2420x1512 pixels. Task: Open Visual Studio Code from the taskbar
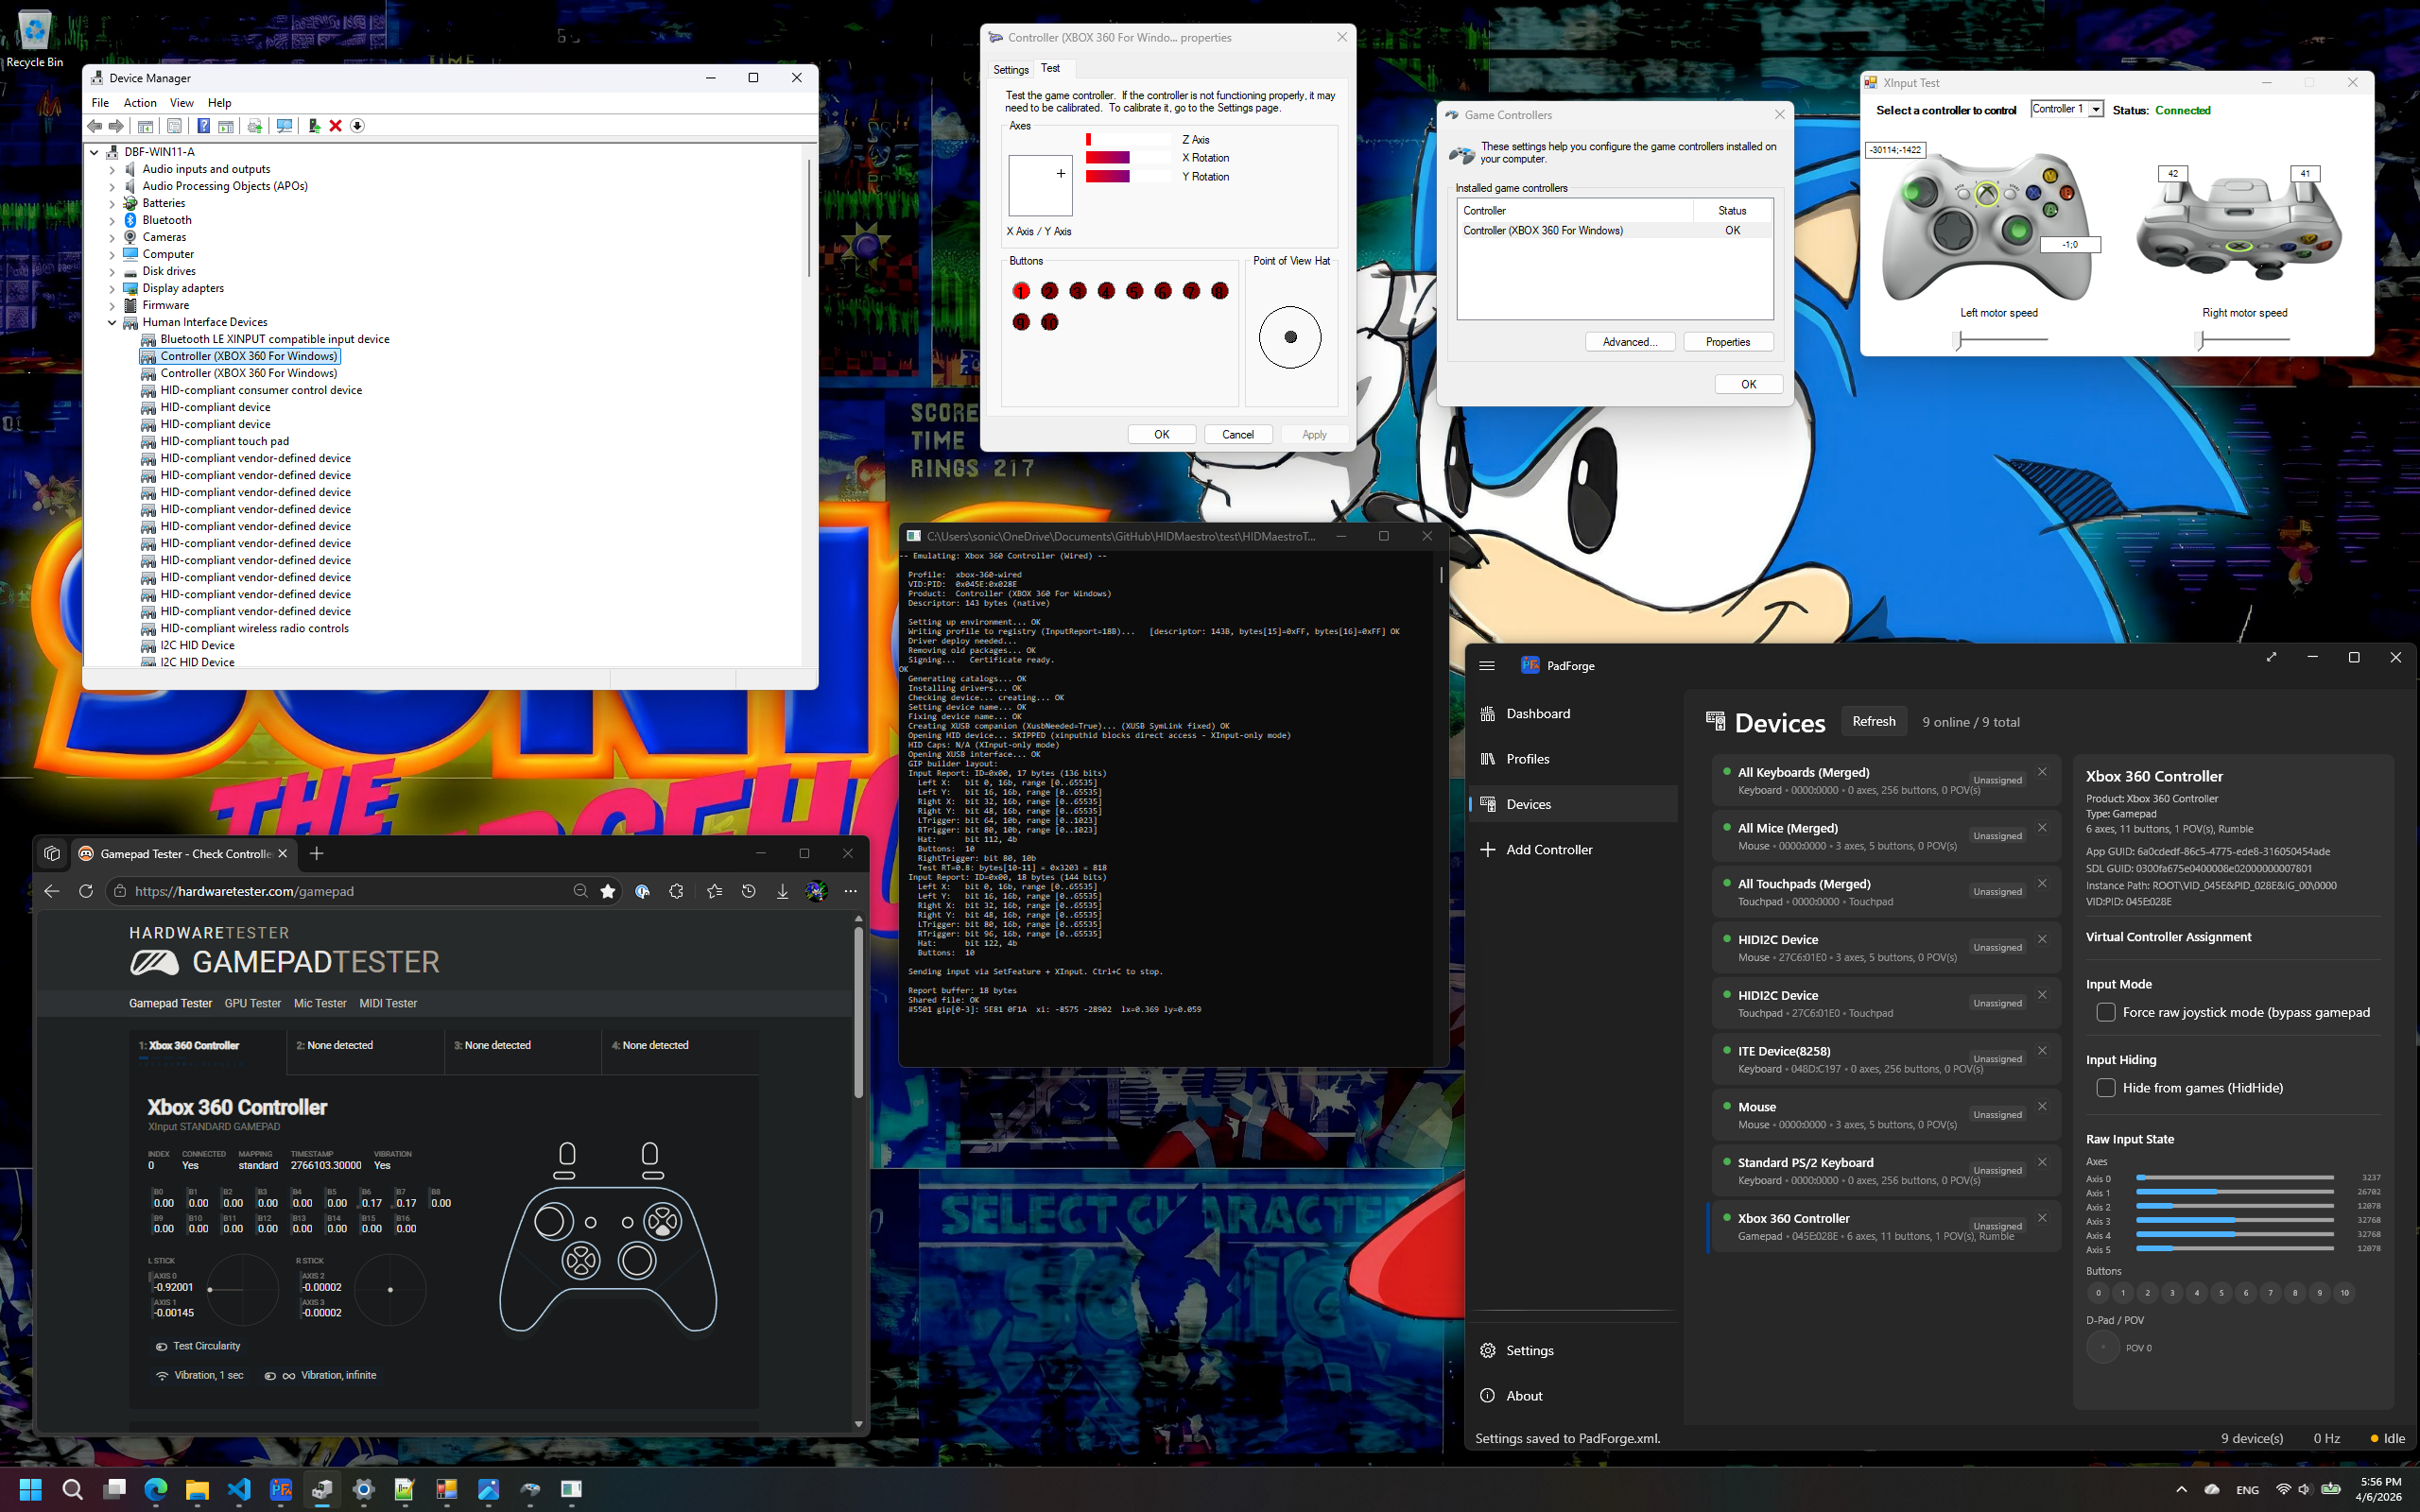pos(239,1490)
